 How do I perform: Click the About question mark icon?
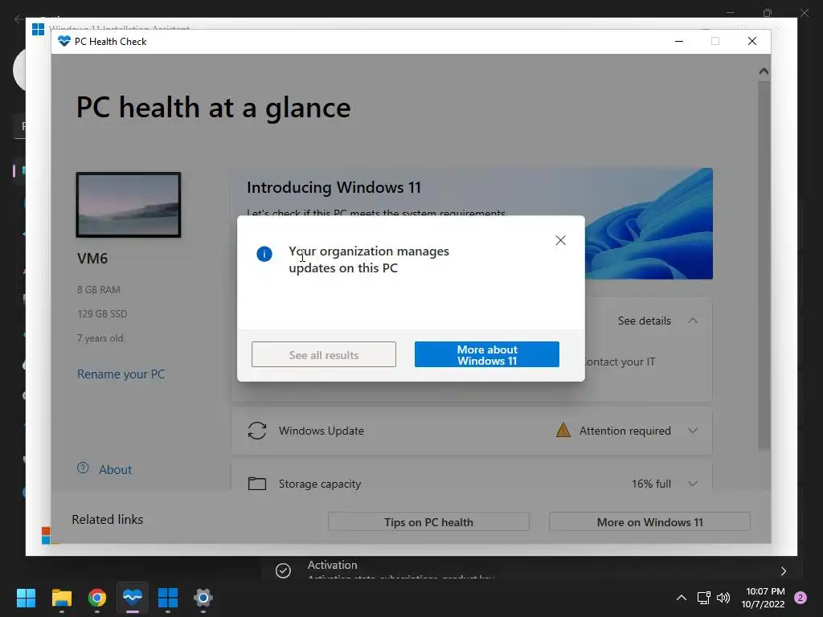click(x=83, y=468)
